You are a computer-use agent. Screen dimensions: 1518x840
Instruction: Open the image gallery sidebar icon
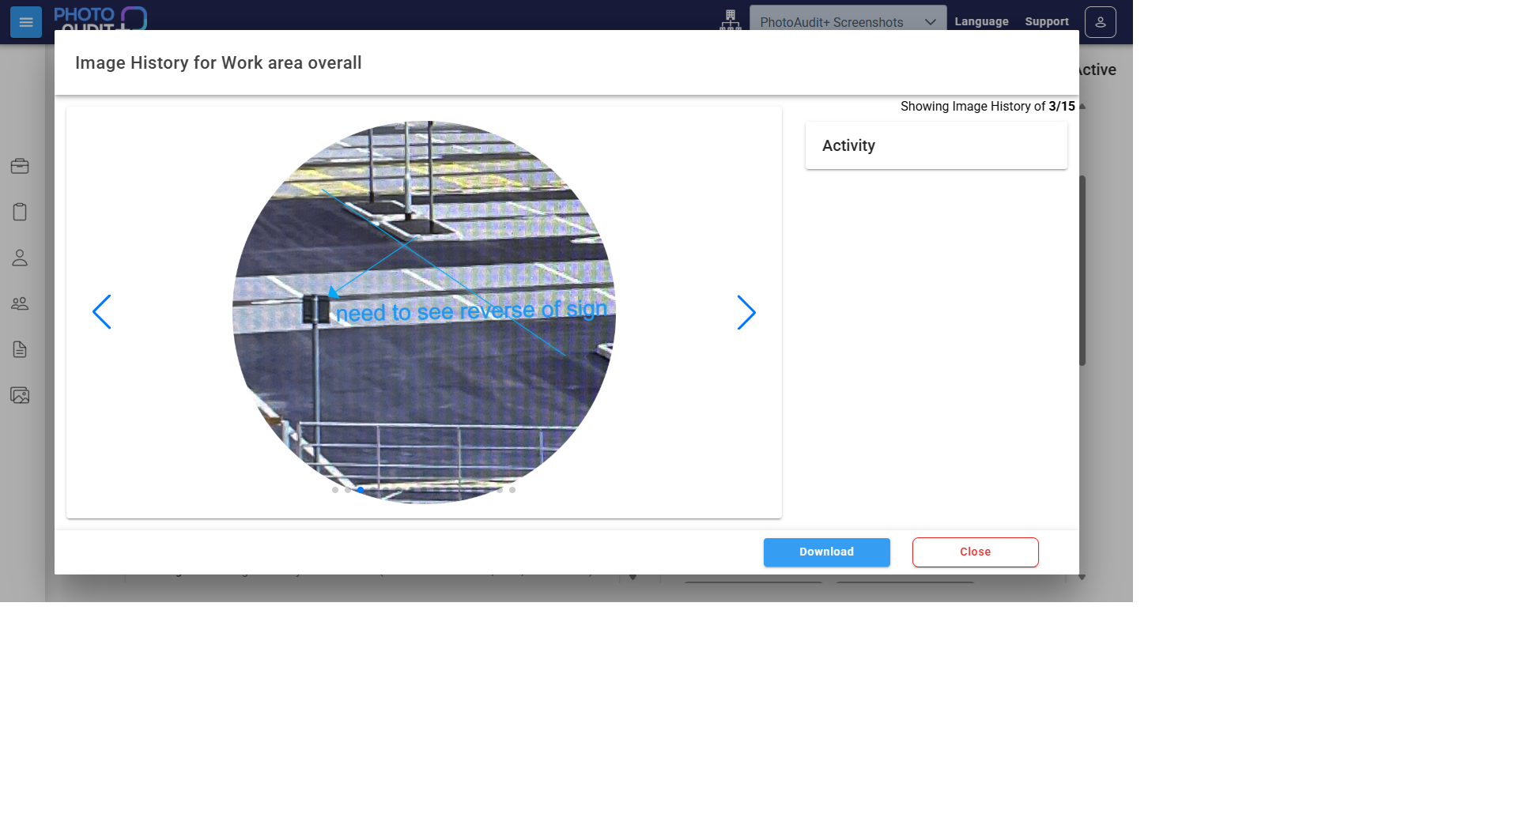point(20,395)
